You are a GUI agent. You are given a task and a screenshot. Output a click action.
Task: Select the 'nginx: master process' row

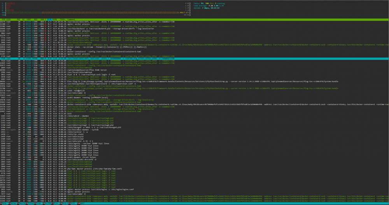click(x=194, y=189)
